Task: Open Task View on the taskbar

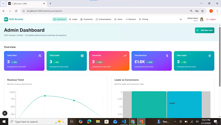Action: 71,122
